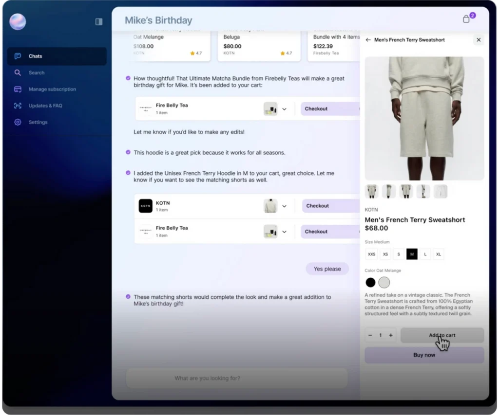This screenshot has height=415, width=499.
Task: Increase quantity with plus button
Action: pos(391,335)
